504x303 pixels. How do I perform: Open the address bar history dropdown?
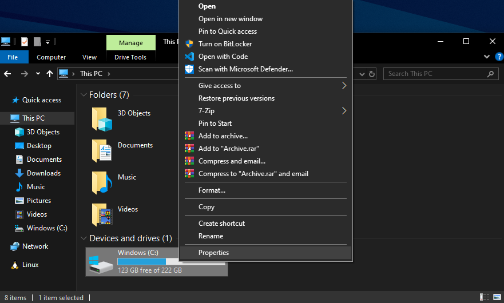pos(362,74)
